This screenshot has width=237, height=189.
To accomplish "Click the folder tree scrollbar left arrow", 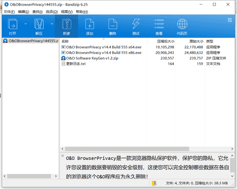I will pos(5,176).
